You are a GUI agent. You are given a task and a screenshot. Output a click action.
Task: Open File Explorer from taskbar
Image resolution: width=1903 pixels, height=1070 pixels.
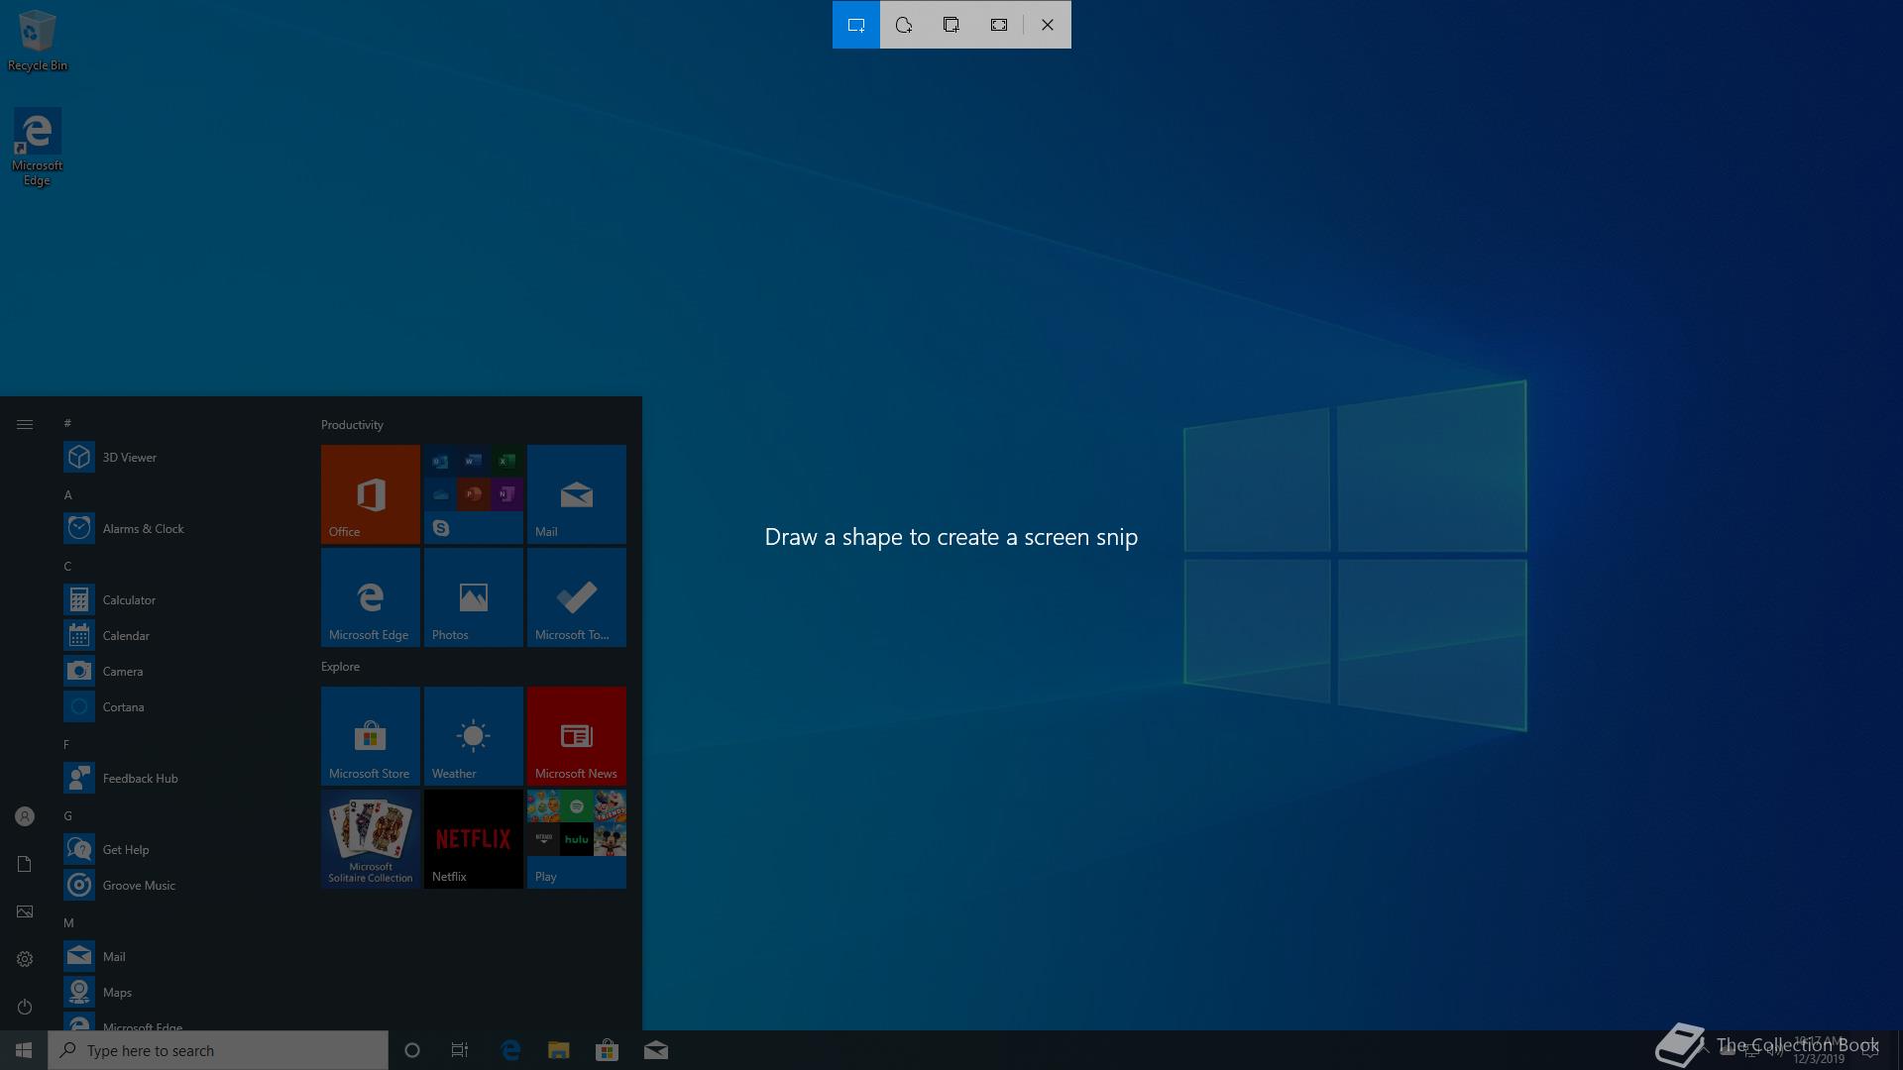pos(559,1050)
